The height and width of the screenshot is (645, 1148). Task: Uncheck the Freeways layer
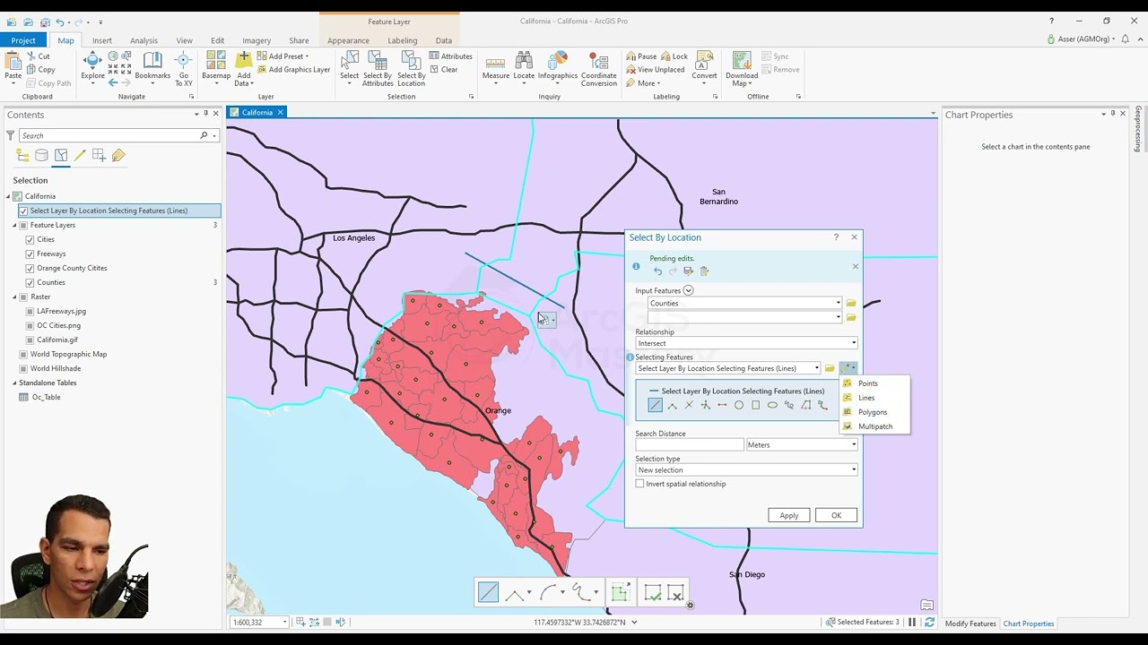coord(30,254)
